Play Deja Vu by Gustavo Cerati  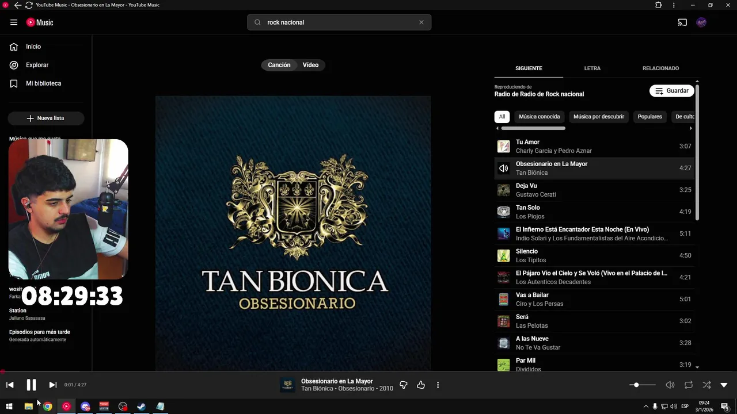pos(594,190)
